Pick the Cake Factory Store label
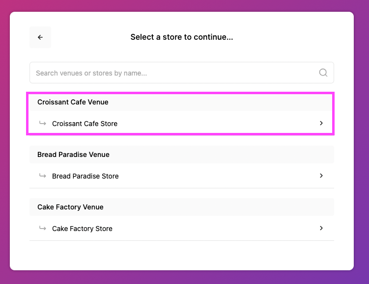369x284 pixels. [82, 229]
